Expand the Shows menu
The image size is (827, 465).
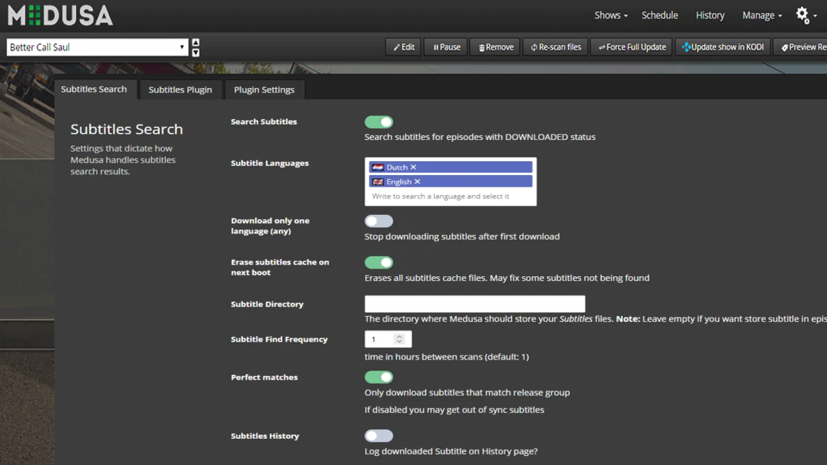click(611, 15)
